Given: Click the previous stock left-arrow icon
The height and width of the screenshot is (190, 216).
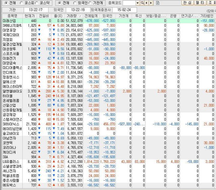Looking at the screenshot, I should coord(146,3).
